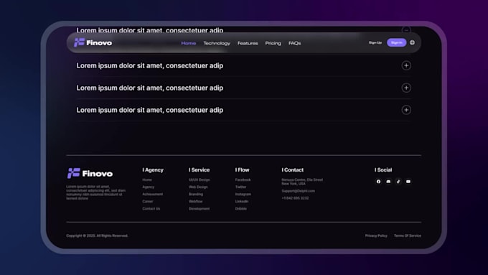Open Development link in footer
Viewport: 488px width, 275px height.
200,209
